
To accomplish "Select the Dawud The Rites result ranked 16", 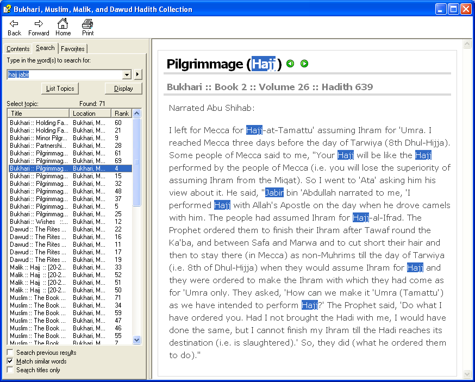I will pyautogui.click(x=70, y=237).
